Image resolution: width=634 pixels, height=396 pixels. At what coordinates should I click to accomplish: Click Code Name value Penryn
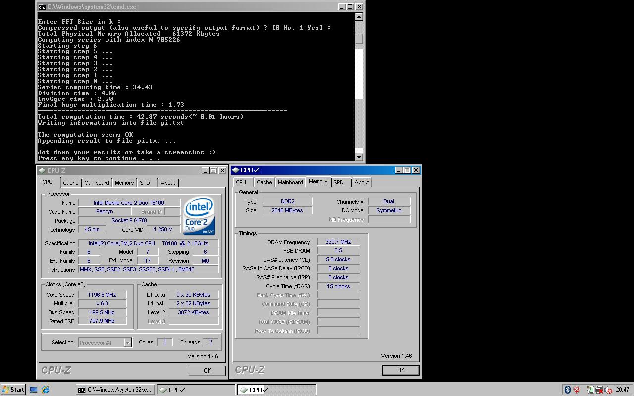tap(105, 211)
